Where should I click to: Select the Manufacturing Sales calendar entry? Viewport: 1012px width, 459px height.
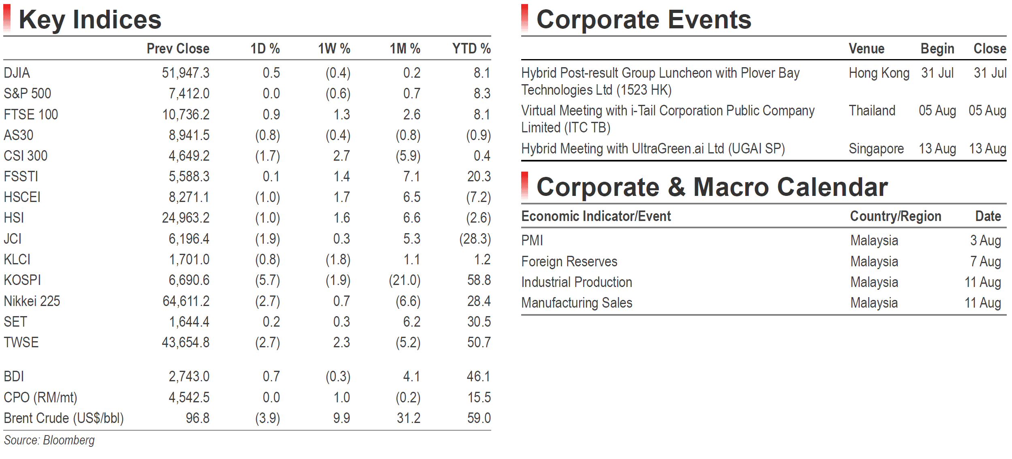(x=577, y=303)
